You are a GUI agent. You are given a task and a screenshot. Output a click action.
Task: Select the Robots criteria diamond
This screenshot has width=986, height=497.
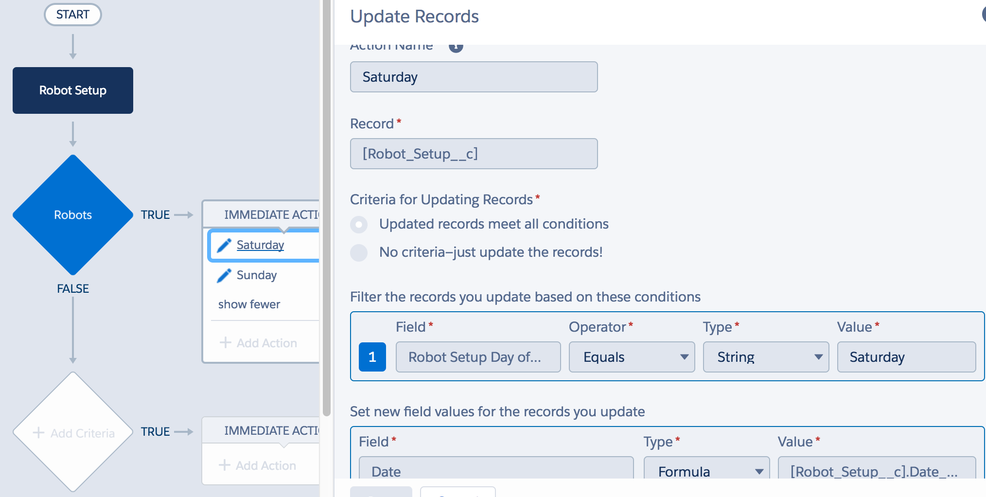point(73,215)
